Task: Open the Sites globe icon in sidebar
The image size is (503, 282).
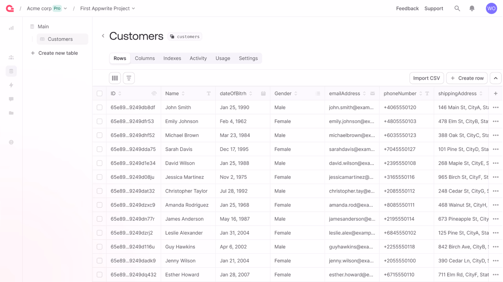Action: click(11, 142)
